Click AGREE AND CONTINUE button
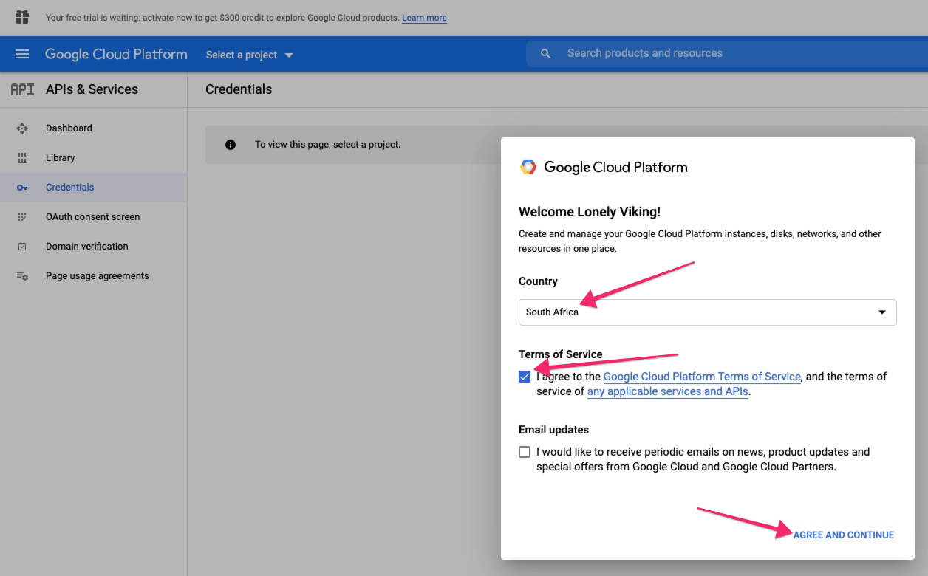928x576 pixels. [x=843, y=535]
